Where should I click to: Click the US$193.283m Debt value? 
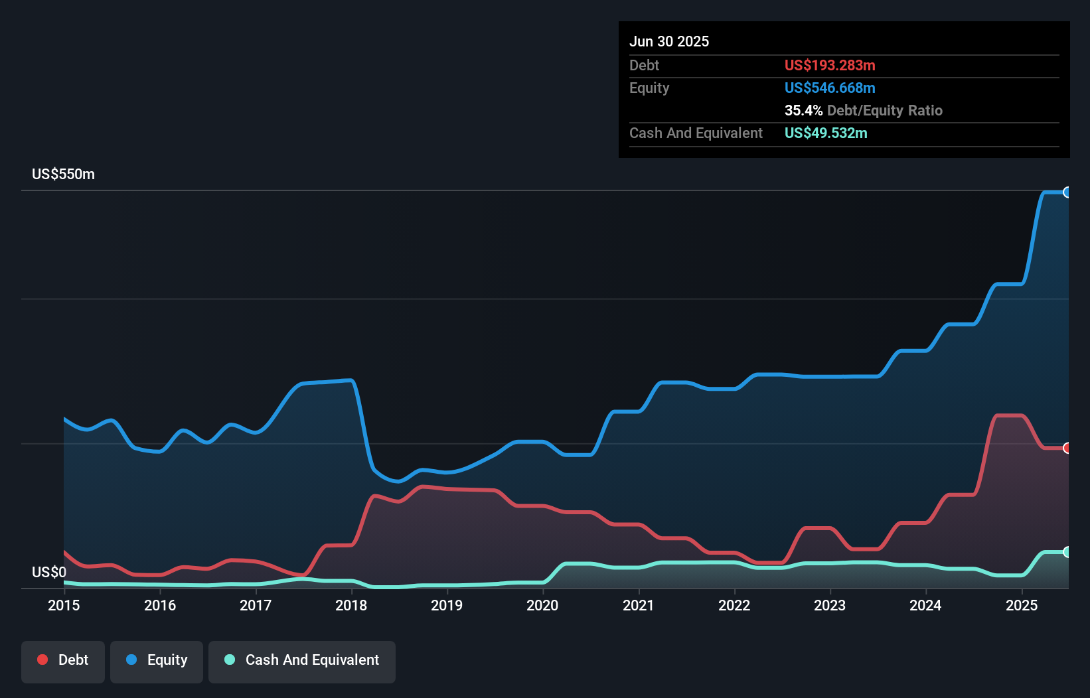tap(830, 65)
